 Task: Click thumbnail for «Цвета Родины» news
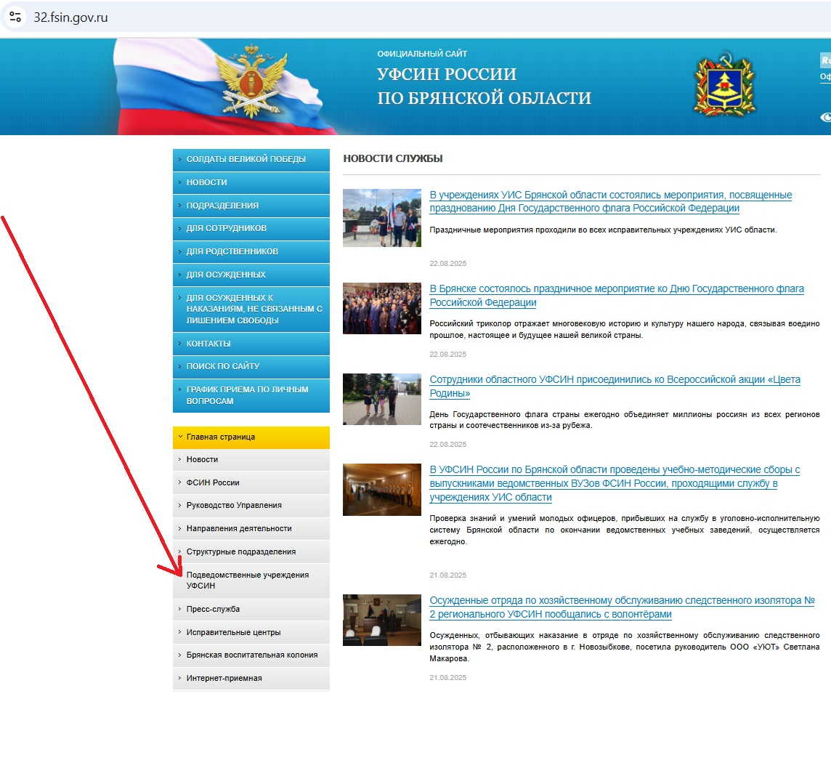[x=382, y=399]
